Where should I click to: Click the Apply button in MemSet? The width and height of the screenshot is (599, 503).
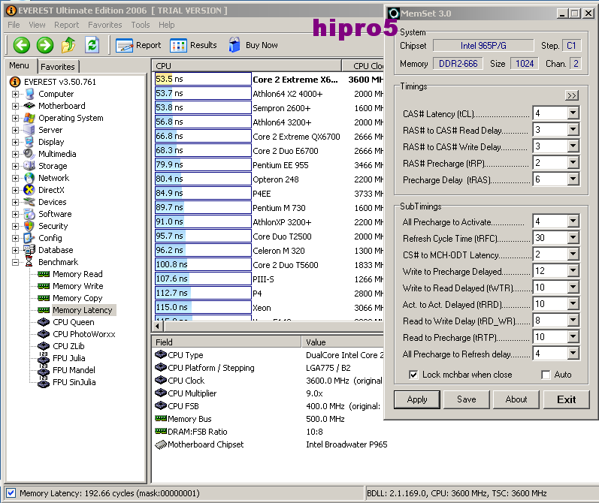[417, 399]
